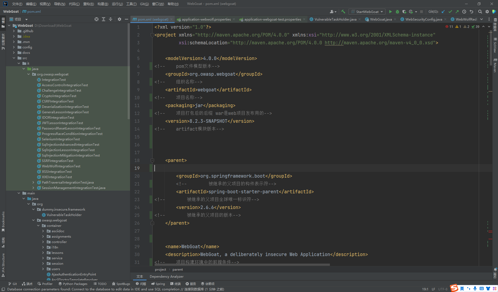
Task: Debug StartWebGoat with the bug icon
Action: [397, 12]
